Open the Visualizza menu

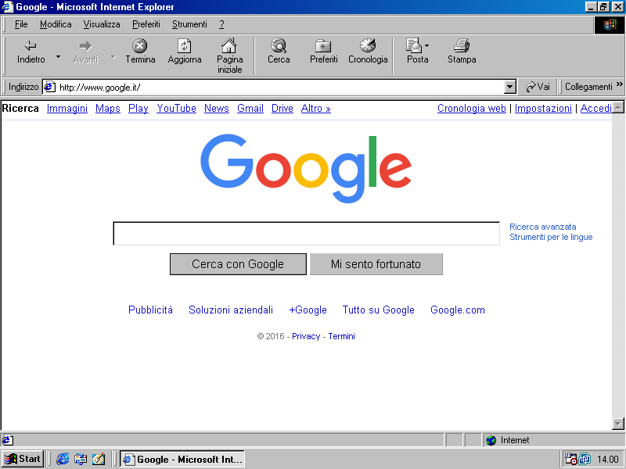102,24
